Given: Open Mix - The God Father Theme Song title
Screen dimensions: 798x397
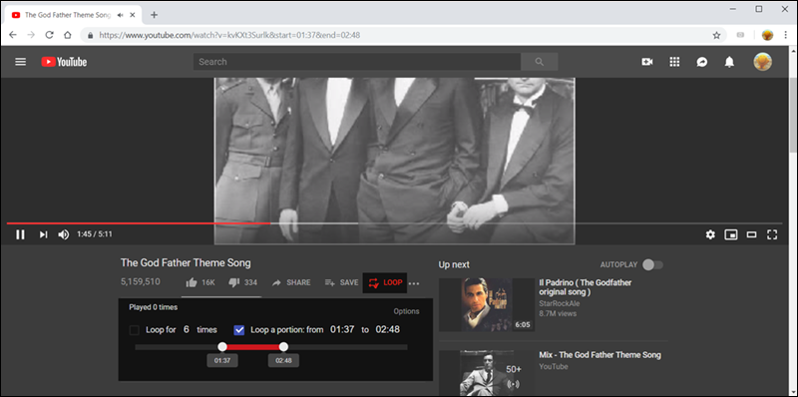Looking at the screenshot, I should click(600, 355).
